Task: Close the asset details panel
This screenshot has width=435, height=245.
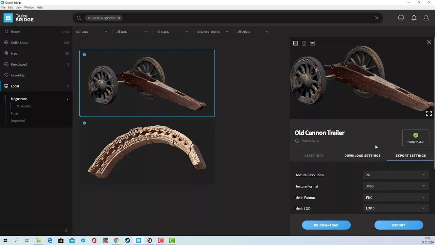Action: tap(429, 43)
